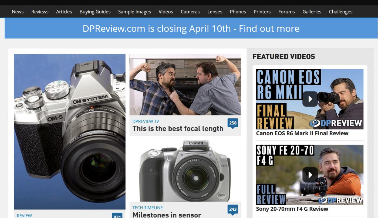Open 'Milestones in sensor' article headline
Viewport: 378px width, 218px height.
(167, 215)
